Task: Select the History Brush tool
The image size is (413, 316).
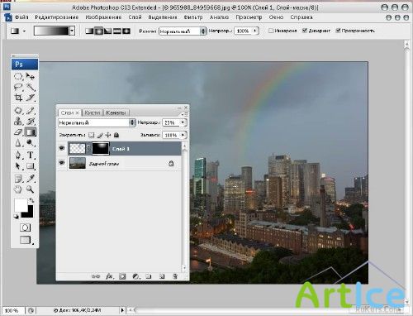Action: tap(31, 121)
